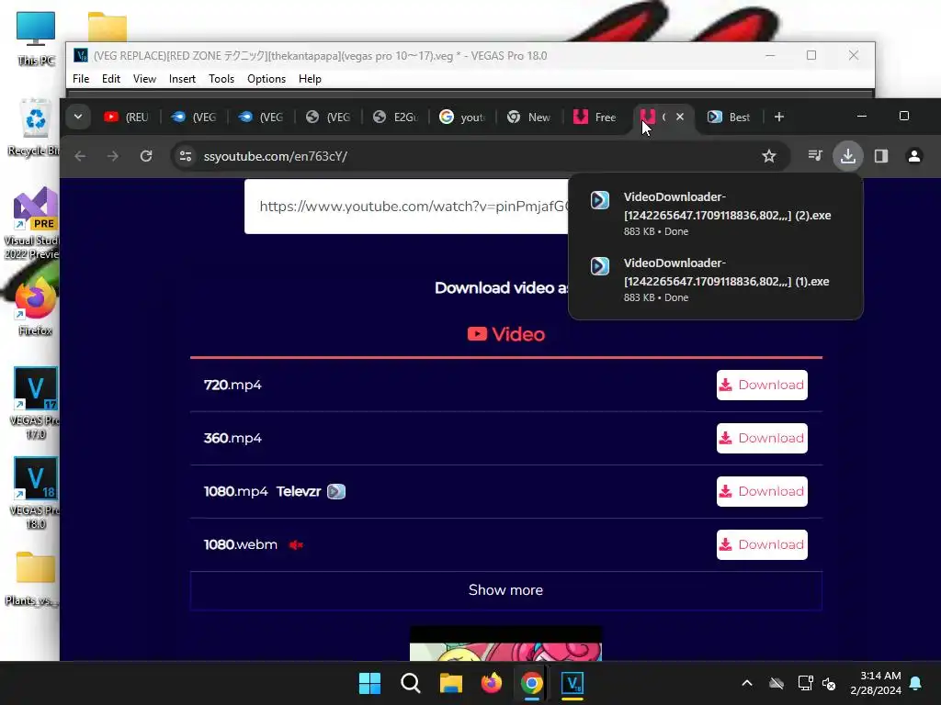Switch to the third (VEG tab with globe icon
The width and height of the screenshot is (941, 705).
[x=328, y=117]
